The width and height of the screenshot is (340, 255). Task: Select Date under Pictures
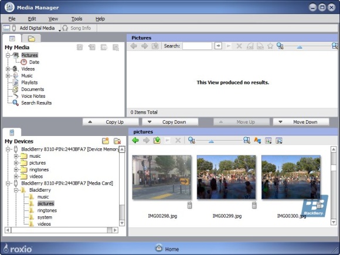click(x=34, y=62)
